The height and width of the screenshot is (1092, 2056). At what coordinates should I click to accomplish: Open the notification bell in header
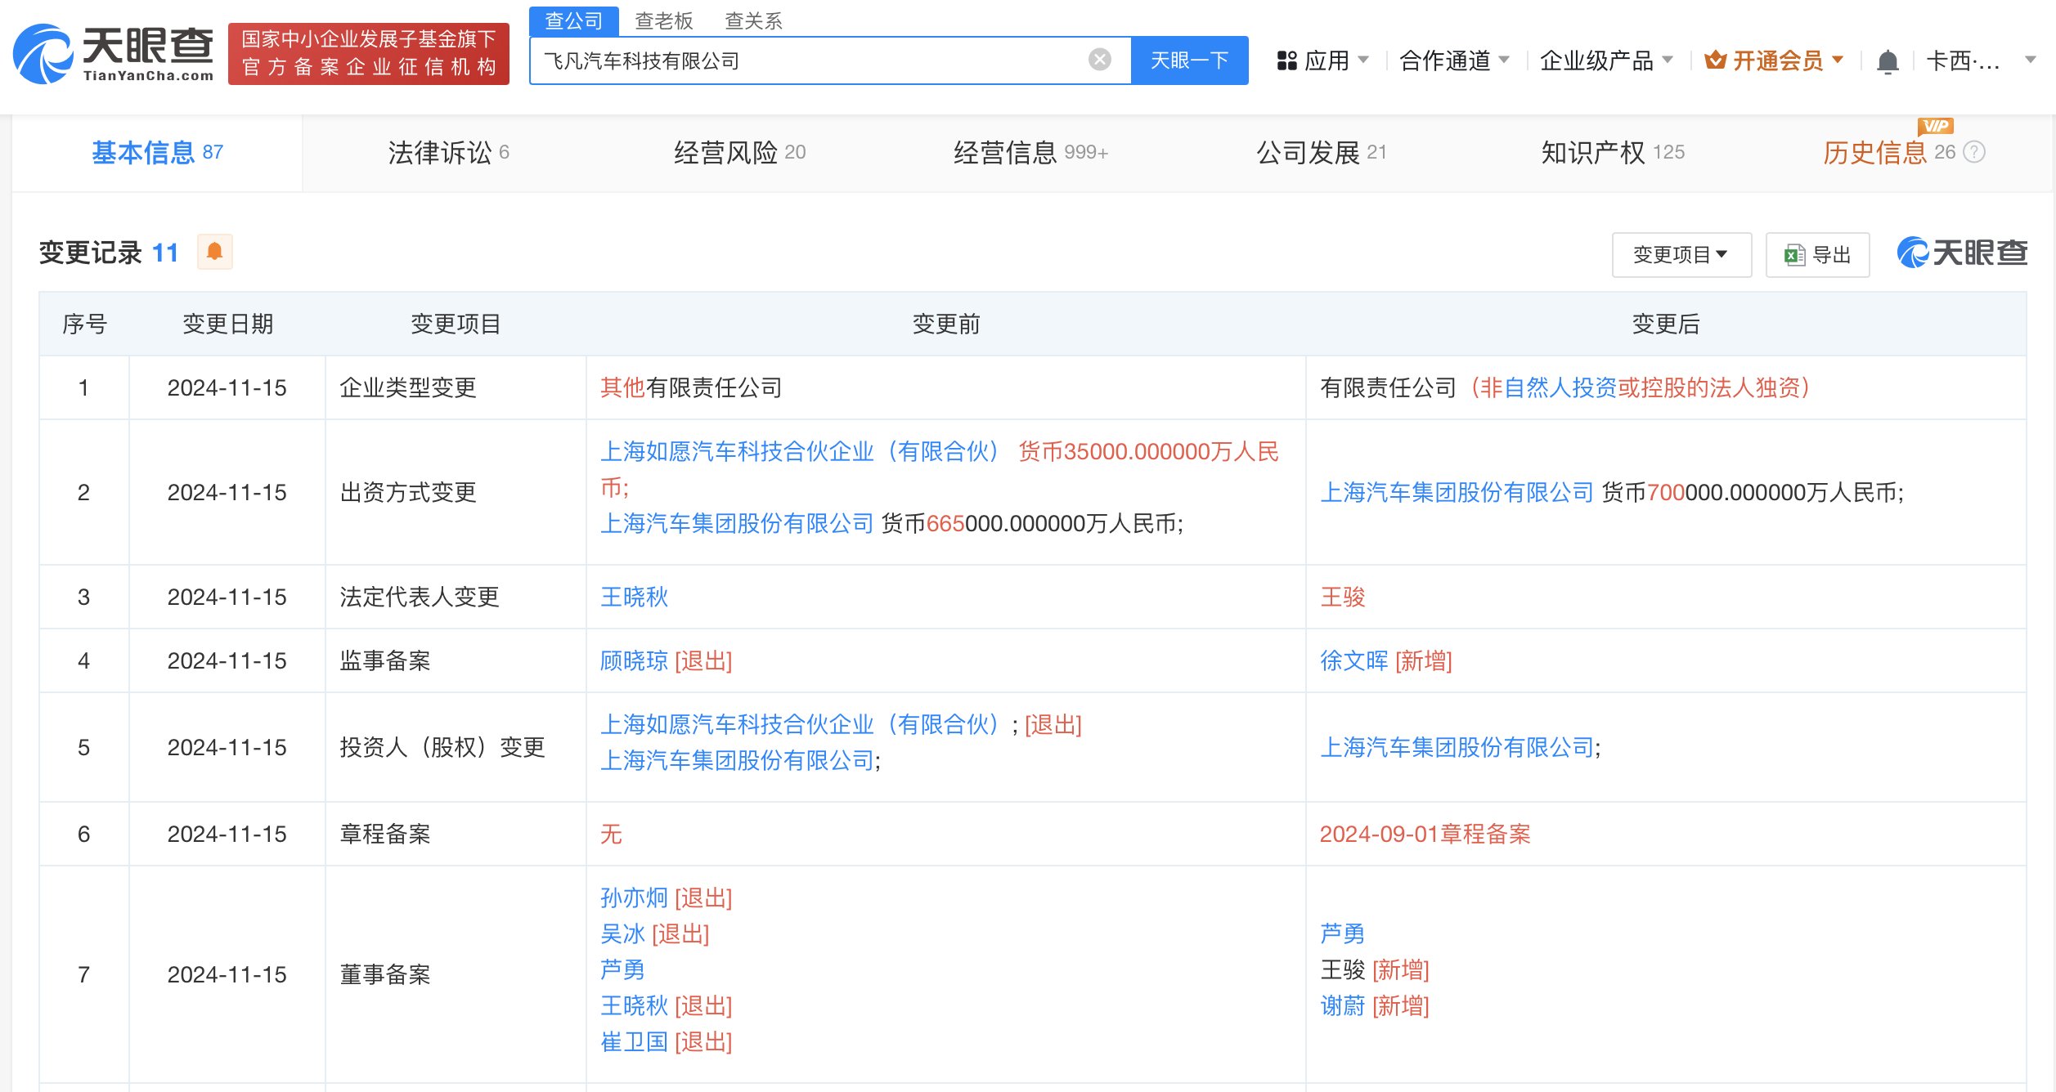1888,61
